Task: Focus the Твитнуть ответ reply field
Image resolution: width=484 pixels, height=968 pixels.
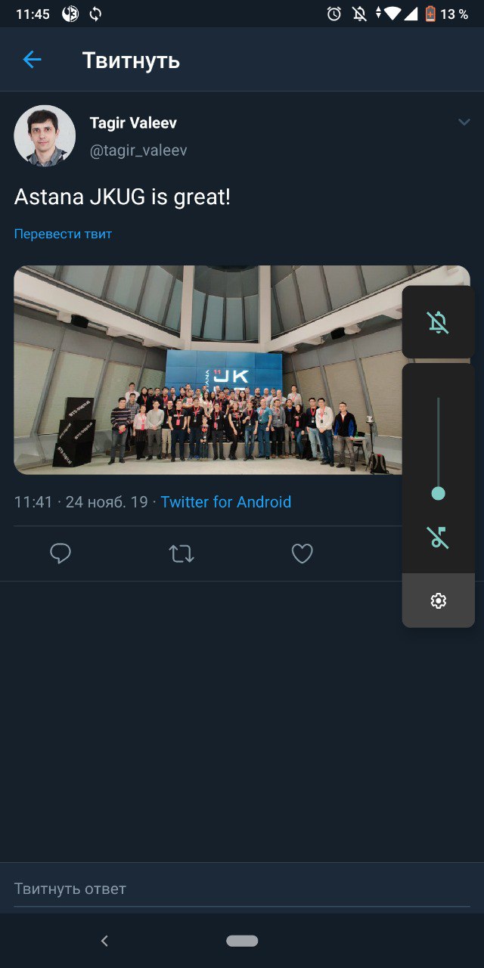Action: [242, 889]
